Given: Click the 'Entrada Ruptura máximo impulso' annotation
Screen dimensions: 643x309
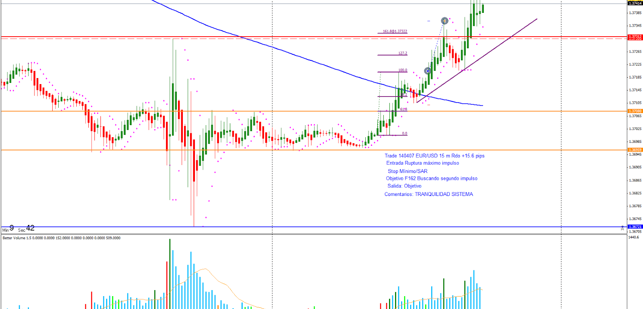Looking at the screenshot, I should click(x=422, y=163).
